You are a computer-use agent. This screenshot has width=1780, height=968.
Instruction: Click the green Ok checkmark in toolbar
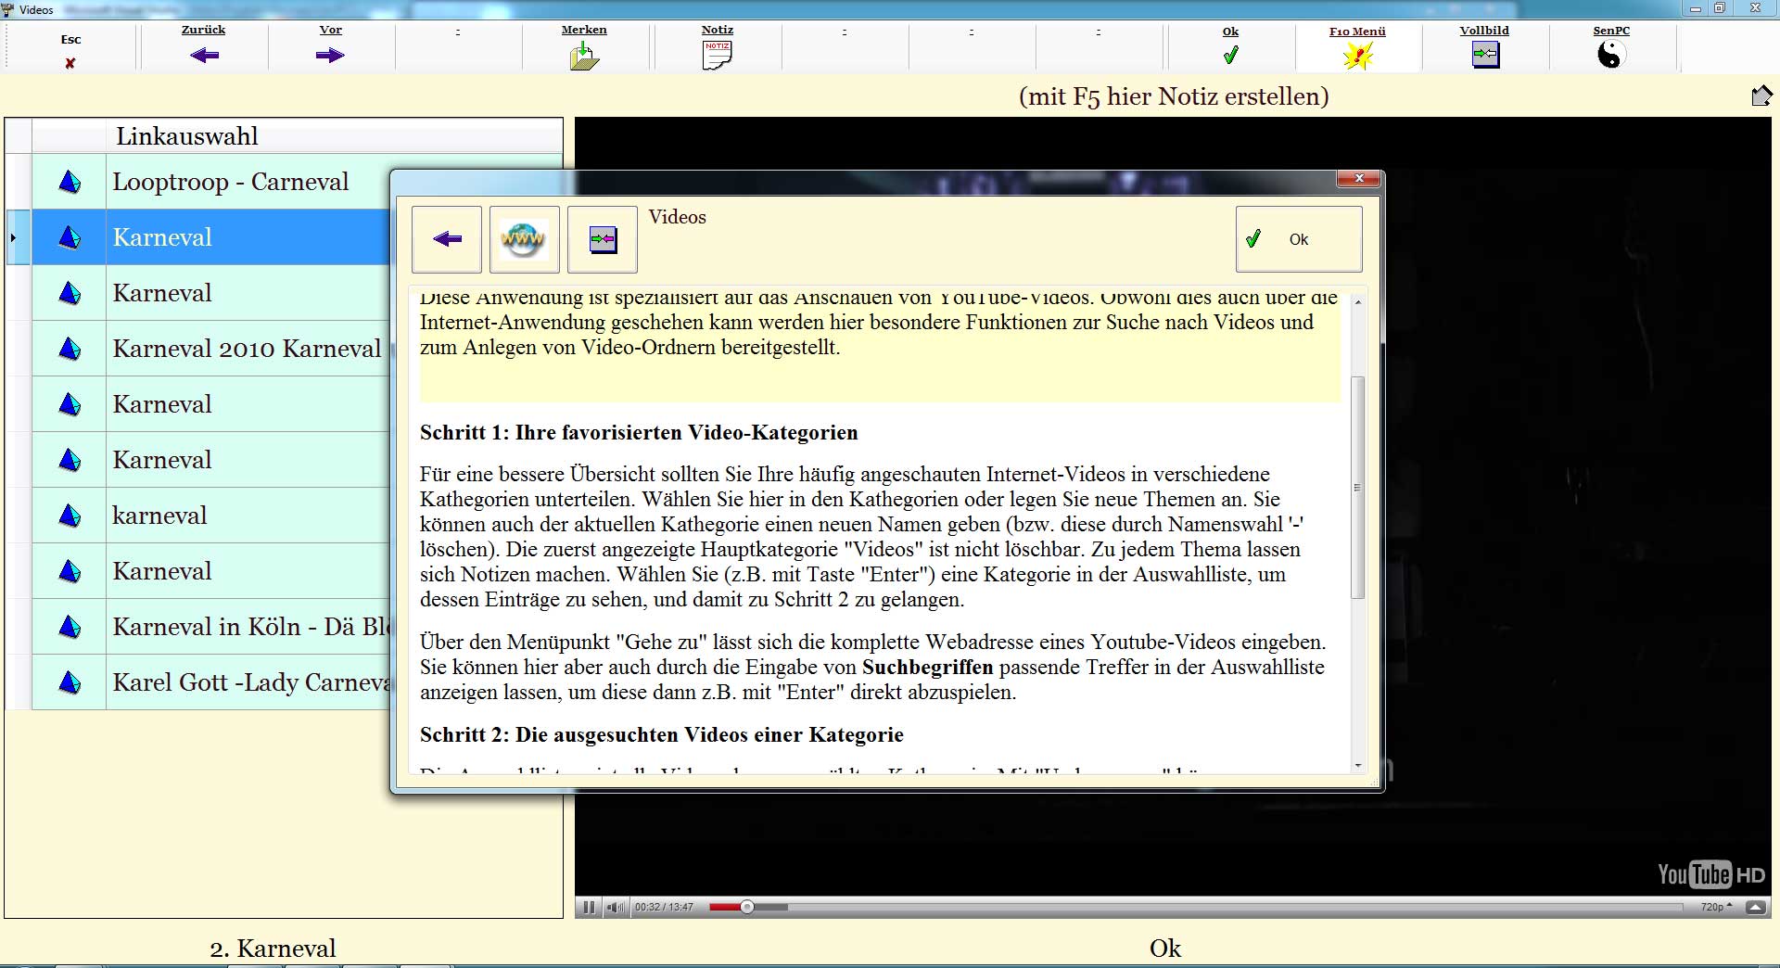pyautogui.click(x=1230, y=56)
